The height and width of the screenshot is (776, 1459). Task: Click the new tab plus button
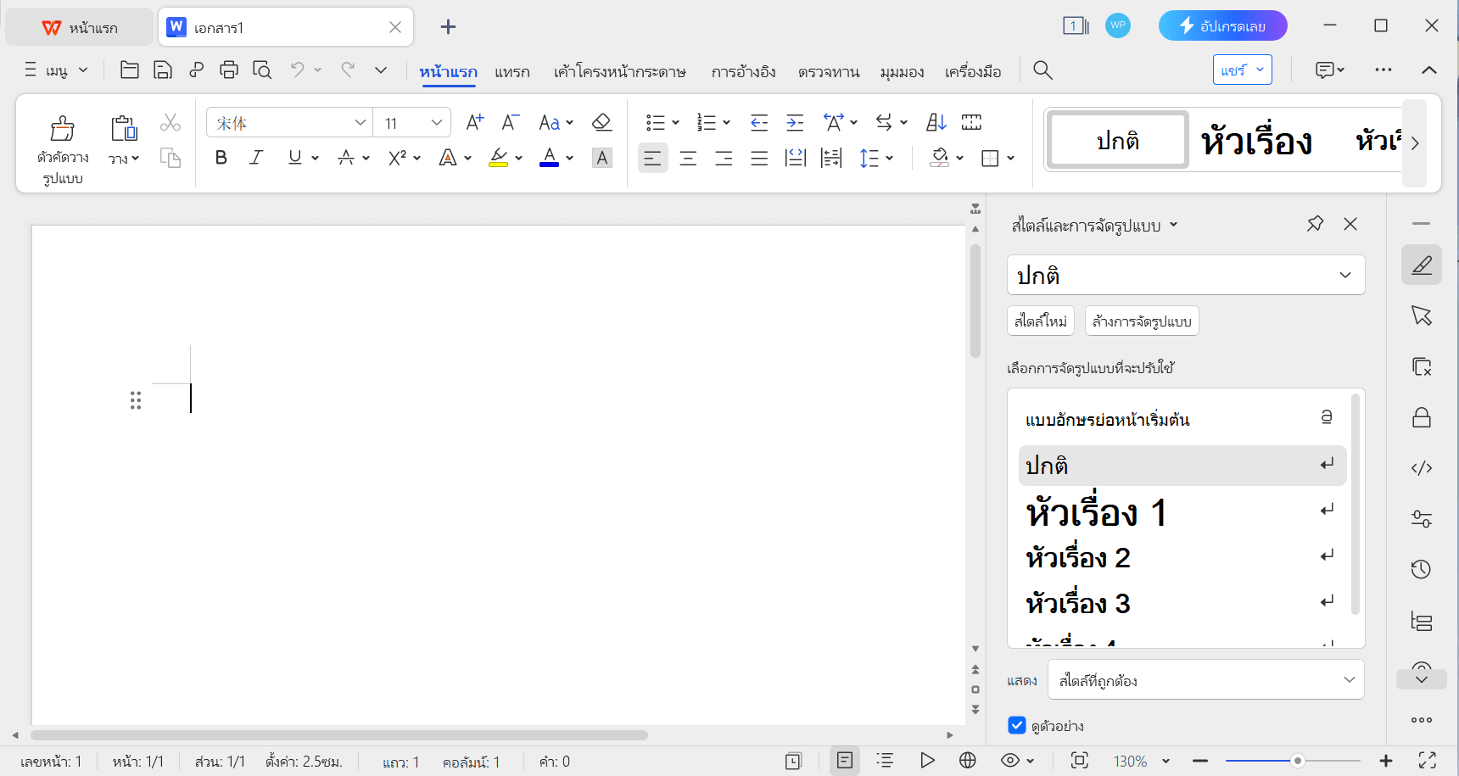coord(448,27)
